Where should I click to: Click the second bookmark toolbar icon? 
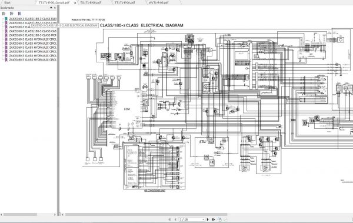(12, 14)
